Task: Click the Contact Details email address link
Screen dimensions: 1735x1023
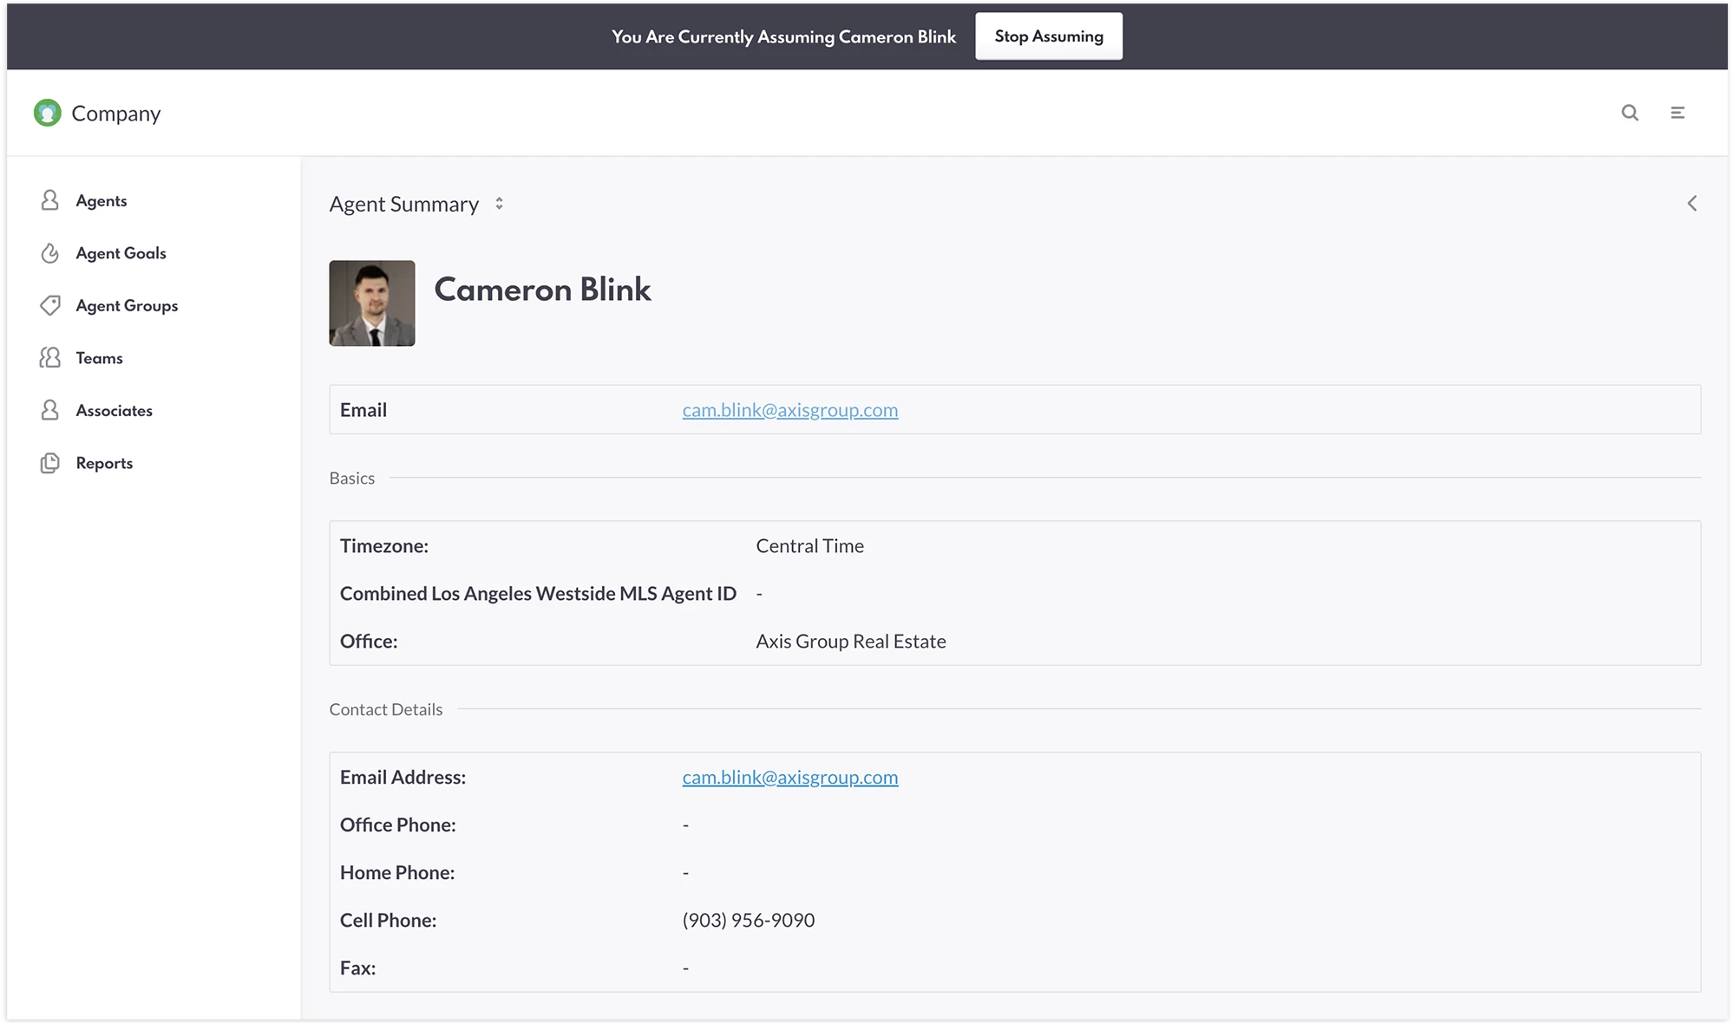Action: 789,778
